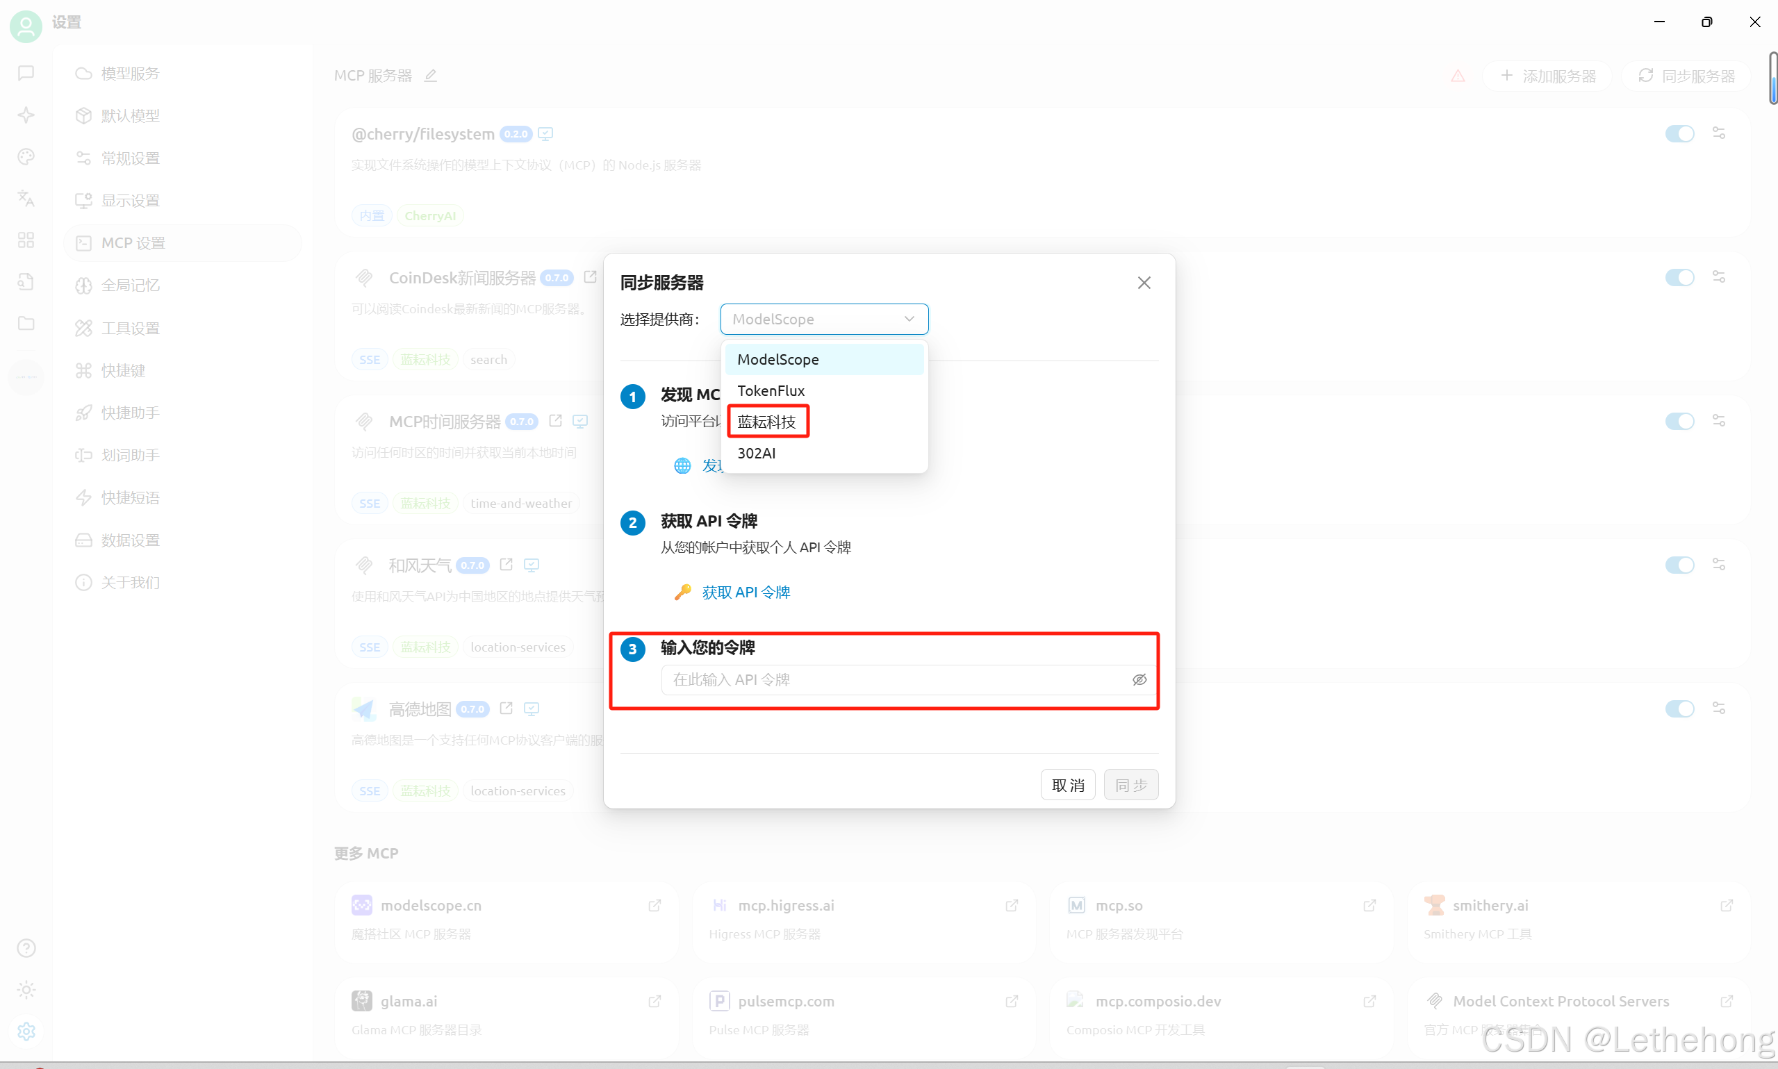Open settings sliders for 高德地图

coord(1718,708)
